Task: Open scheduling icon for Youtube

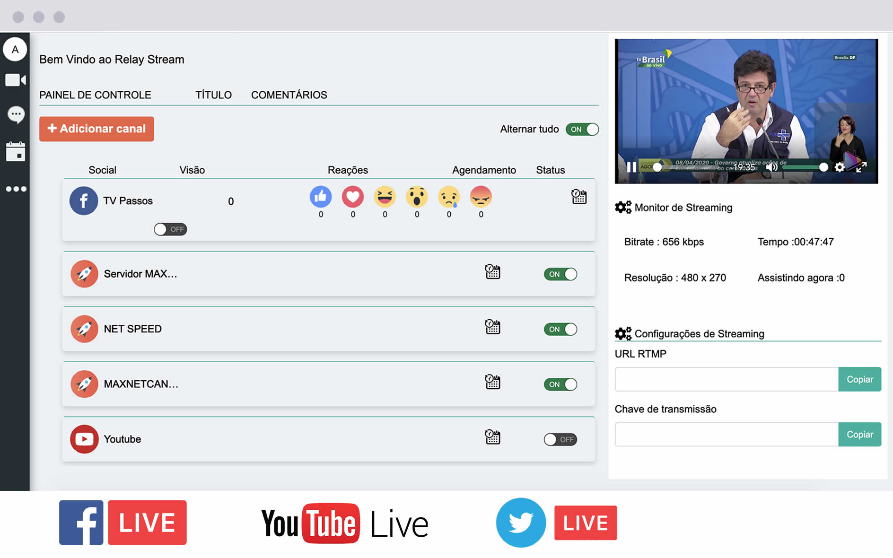Action: [492, 436]
